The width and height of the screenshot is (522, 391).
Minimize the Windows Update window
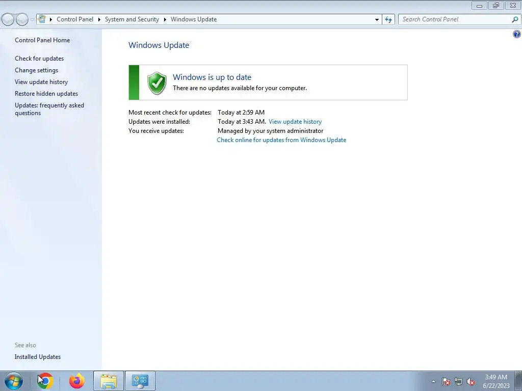(x=479, y=5)
